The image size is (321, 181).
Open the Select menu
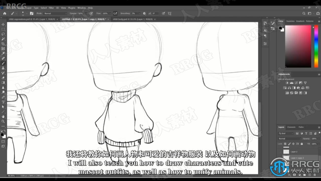click(44, 8)
